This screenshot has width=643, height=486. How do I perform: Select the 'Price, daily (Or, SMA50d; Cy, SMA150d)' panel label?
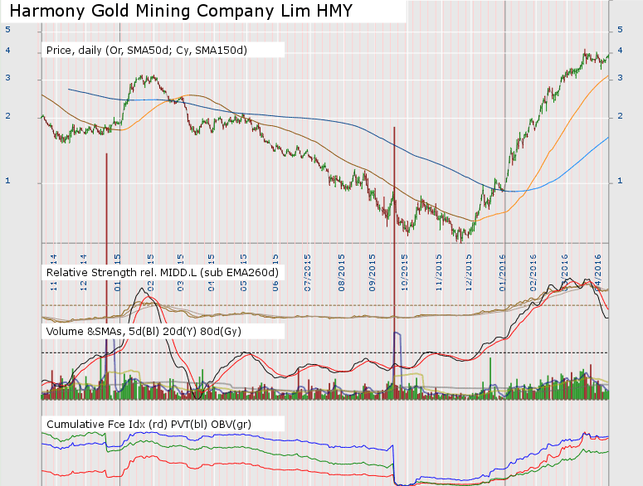[146, 51]
